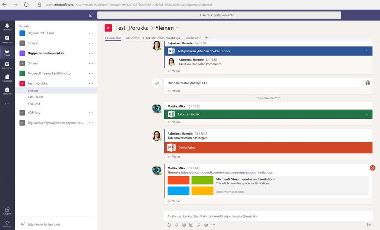Open the Microsoft Stream quotas link preview
Screen dimensions: 380x230
(x=268, y=185)
